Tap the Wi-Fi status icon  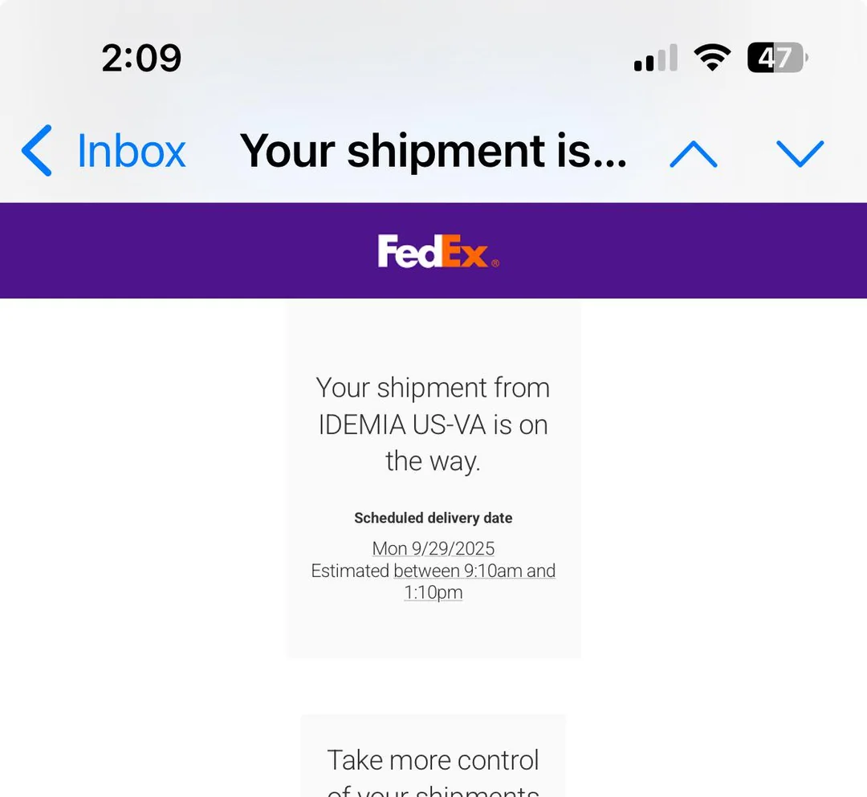click(711, 59)
